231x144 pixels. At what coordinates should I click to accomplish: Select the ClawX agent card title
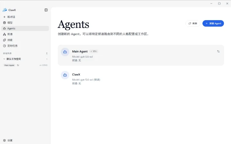pyautogui.click(x=76, y=75)
